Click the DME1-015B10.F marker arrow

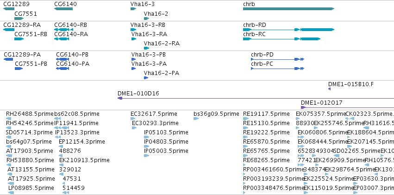pos(330,89)
